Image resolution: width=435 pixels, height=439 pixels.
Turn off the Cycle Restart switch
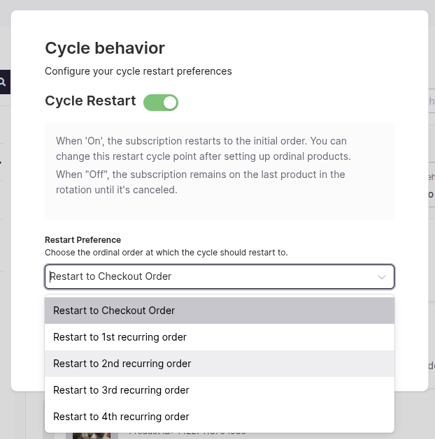161,103
